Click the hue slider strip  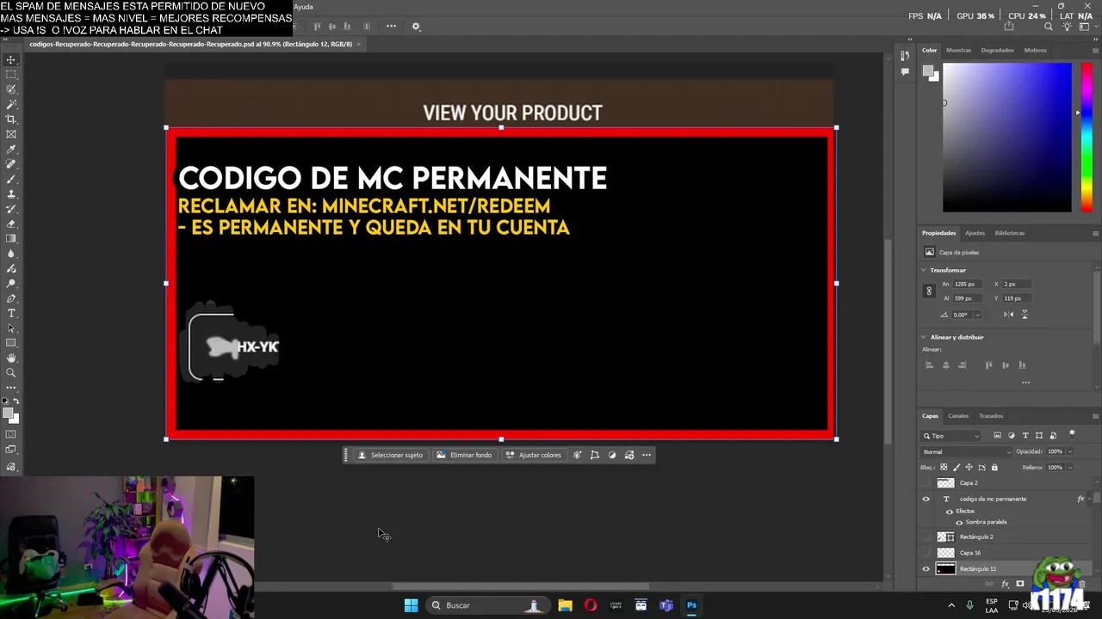[1087, 138]
